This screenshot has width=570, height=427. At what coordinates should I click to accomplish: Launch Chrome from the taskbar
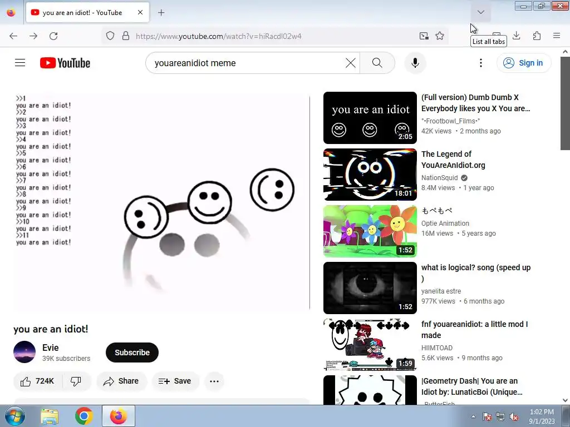(x=83, y=416)
